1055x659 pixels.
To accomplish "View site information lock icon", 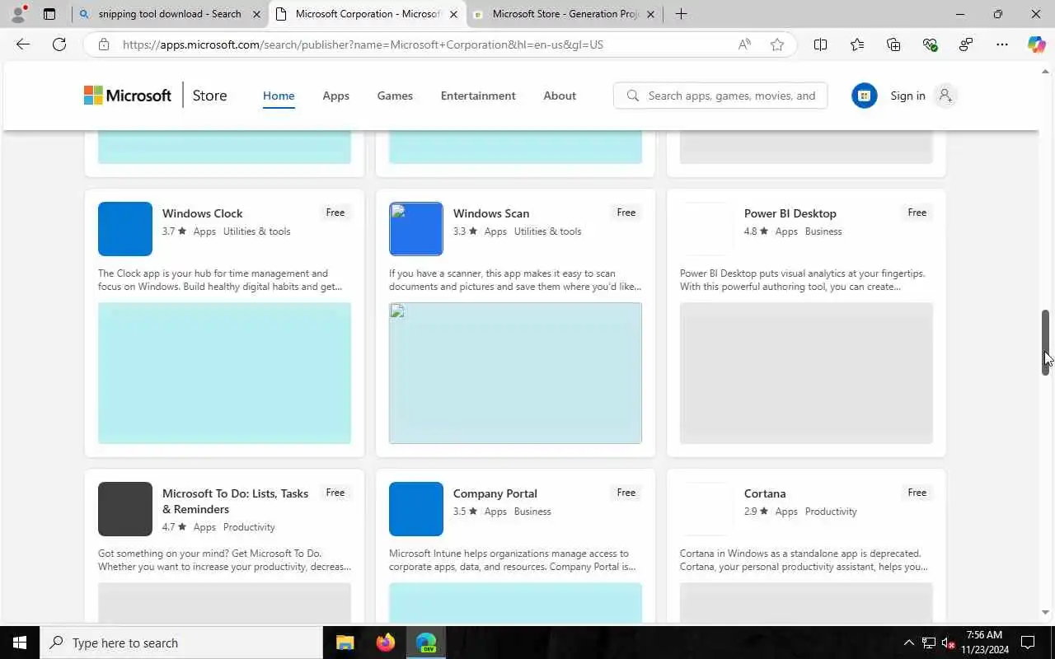I will (104, 44).
